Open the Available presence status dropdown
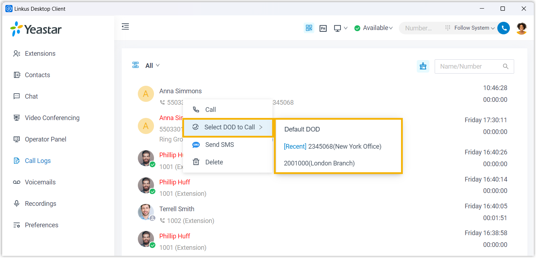This screenshot has width=536, height=258. pyautogui.click(x=373, y=28)
